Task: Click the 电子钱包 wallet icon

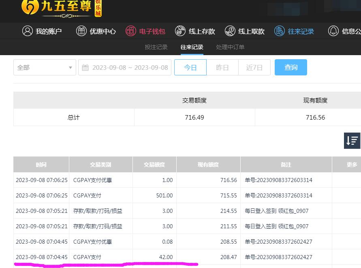Action: pyautogui.click(x=130, y=31)
